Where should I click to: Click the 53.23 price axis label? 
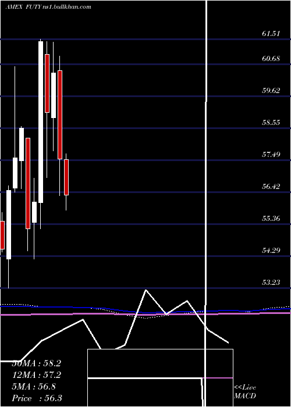271,282
